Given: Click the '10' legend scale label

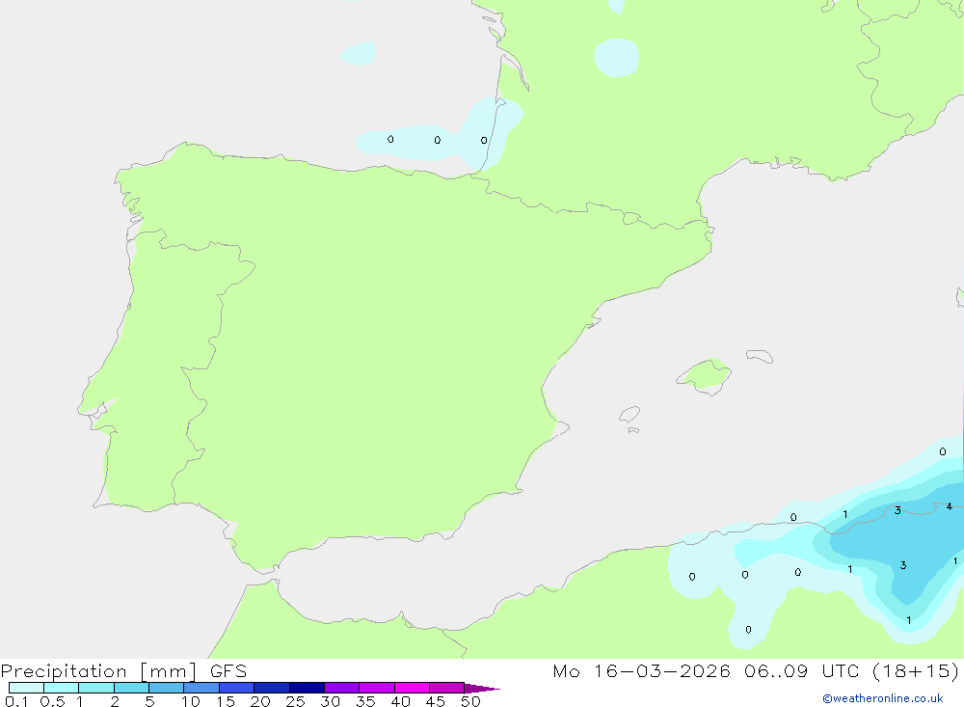Looking at the screenshot, I should pos(191,701).
